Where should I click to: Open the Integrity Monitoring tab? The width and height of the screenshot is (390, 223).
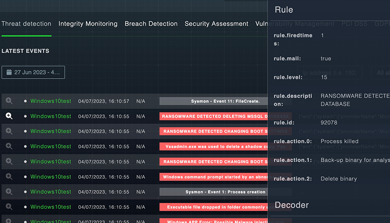point(88,23)
